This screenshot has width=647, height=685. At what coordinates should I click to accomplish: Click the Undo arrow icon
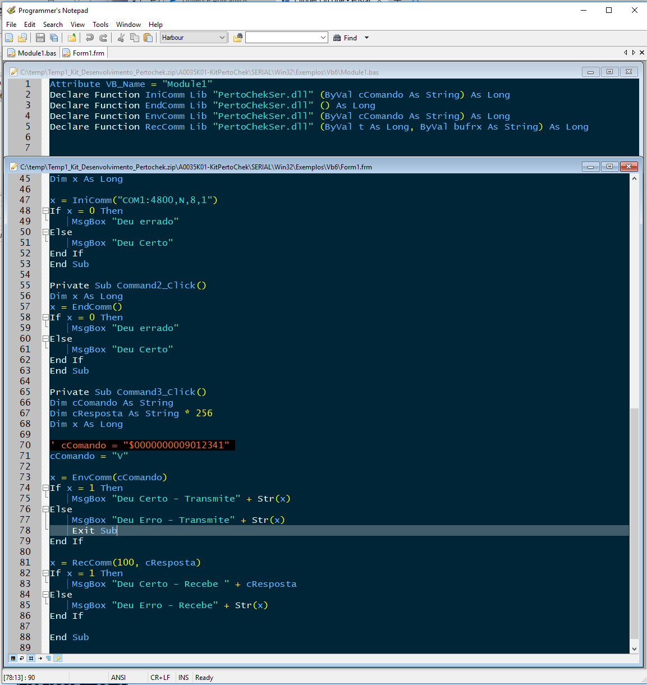[x=89, y=38]
